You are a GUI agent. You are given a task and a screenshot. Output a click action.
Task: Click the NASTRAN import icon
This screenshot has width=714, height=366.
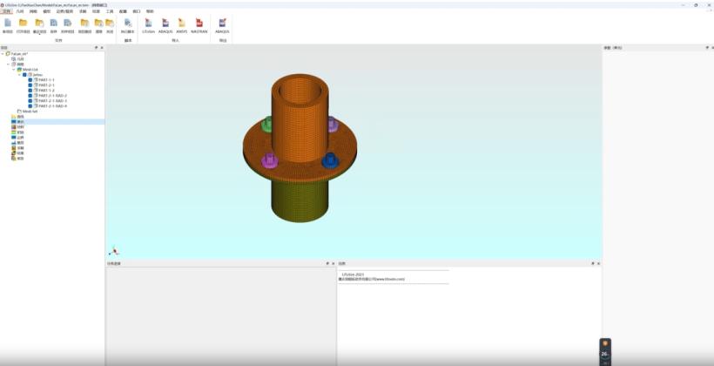click(199, 24)
